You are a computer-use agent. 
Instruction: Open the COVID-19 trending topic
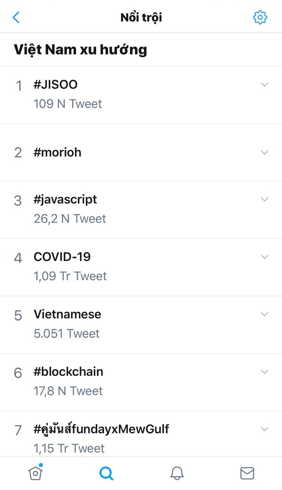[62, 257]
